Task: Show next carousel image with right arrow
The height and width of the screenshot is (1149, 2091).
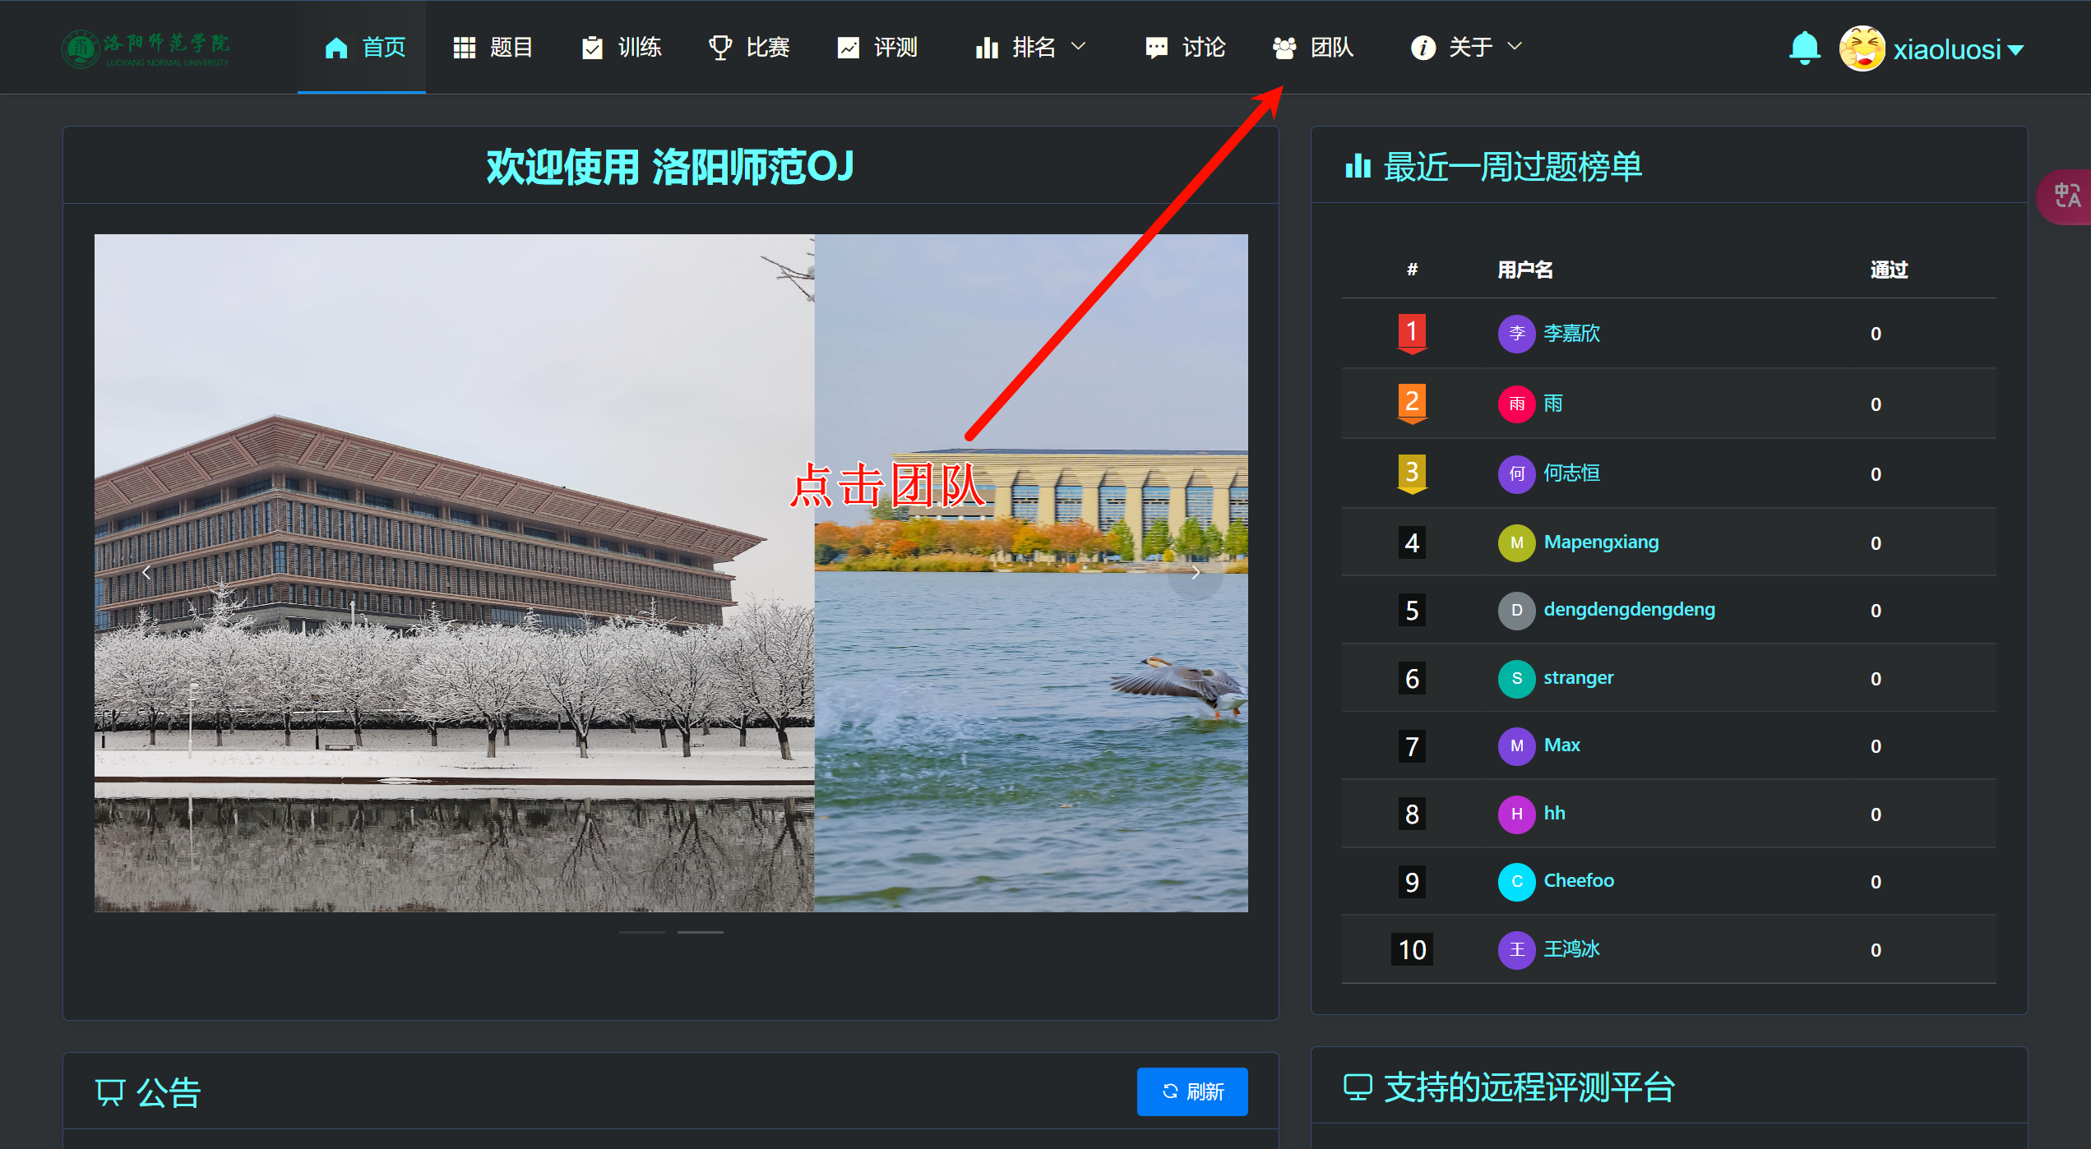Action: pos(1196,572)
